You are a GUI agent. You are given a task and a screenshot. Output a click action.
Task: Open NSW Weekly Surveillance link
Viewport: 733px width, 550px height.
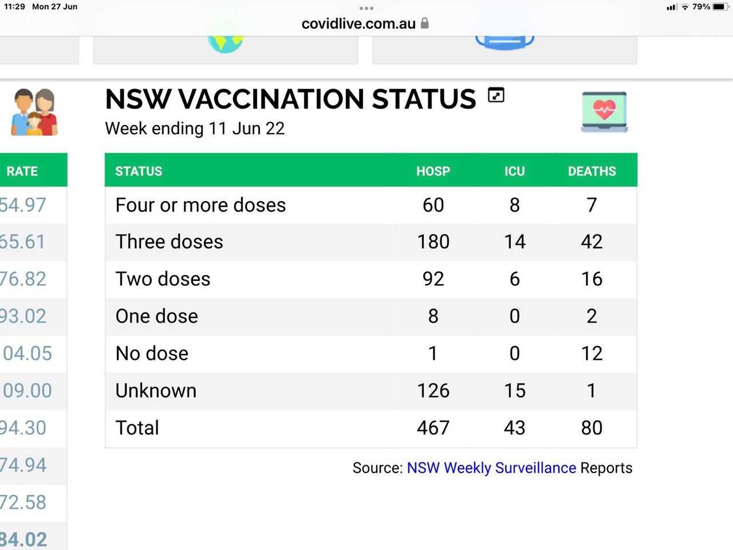(x=491, y=467)
